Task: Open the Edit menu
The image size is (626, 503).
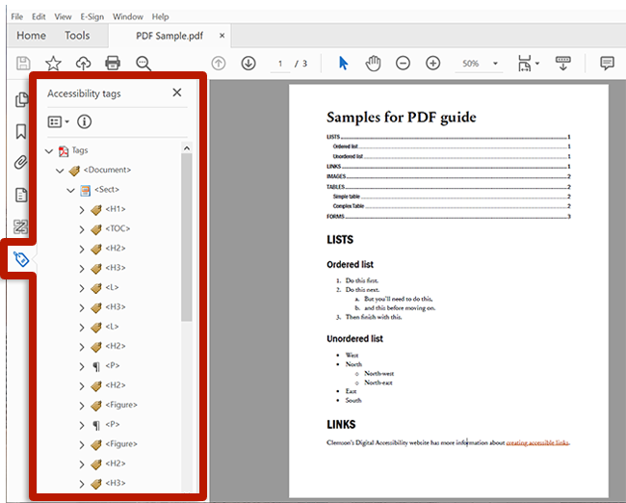Action: (x=39, y=16)
